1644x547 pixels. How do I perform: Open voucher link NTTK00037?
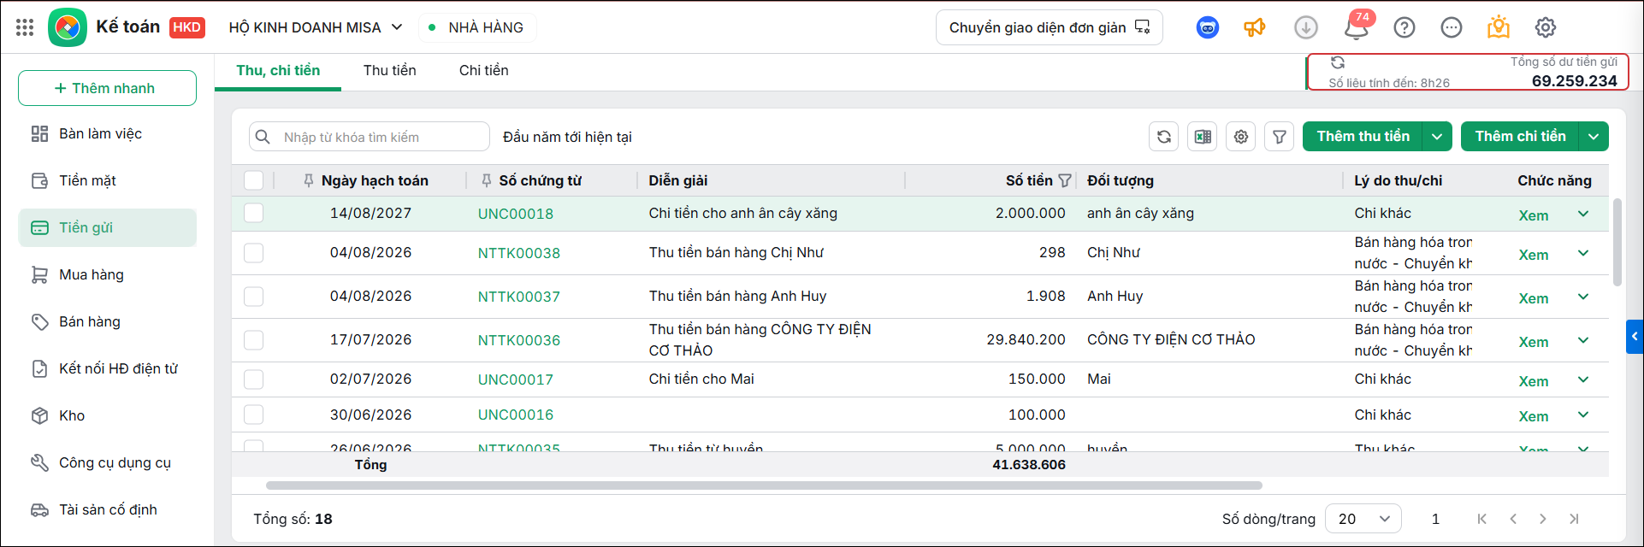(x=519, y=297)
